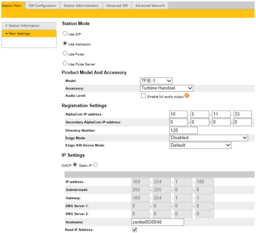256x233 pixels.
Task: Open the Exigo A/B Device Mode dropdown
Action: tap(200, 145)
